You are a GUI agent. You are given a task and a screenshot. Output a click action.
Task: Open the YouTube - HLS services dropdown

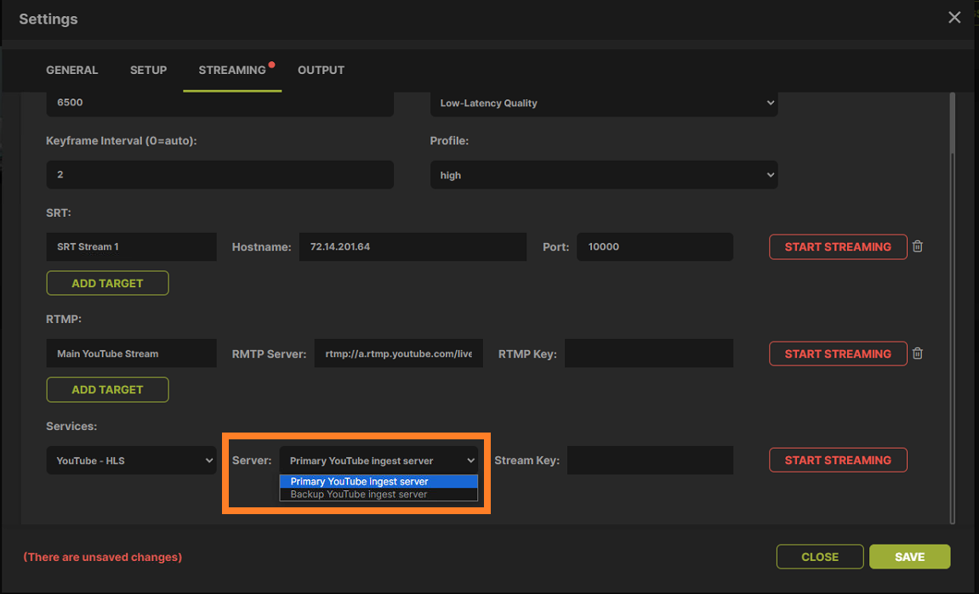pyautogui.click(x=131, y=461)
